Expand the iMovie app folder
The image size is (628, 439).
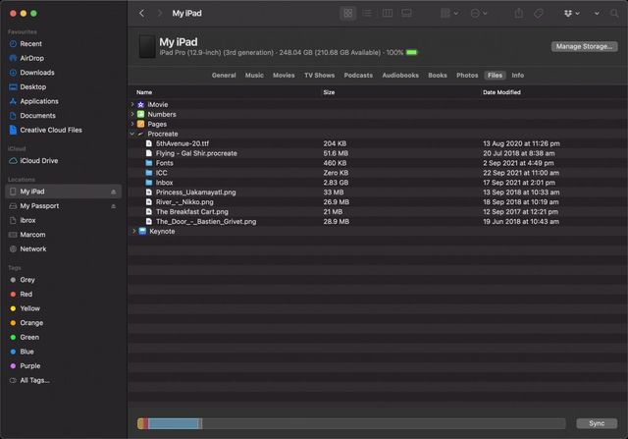(x=132, y=104)
